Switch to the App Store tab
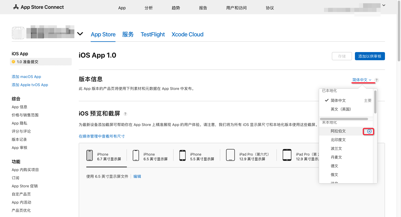Viewport: 401px width, 217px height. pyautogui.click(x=103, y=34)
